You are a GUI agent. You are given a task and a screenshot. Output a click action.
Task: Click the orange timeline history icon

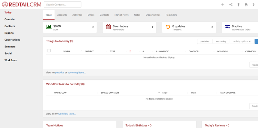[168, 27]
